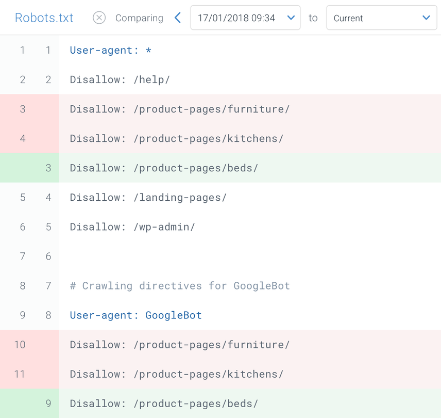Click the 'to' label between dropdowns
This screenshot has width=441, height=418.
[x=313, y=18]
